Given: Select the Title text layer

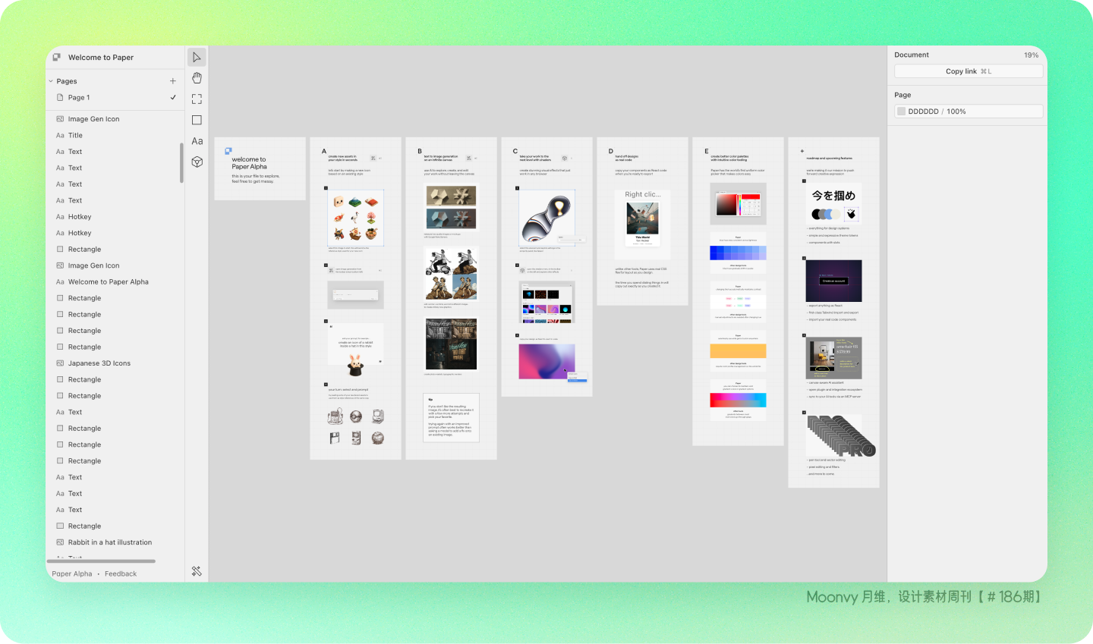Looking at the screenshot, I should (x=75, y=136).
